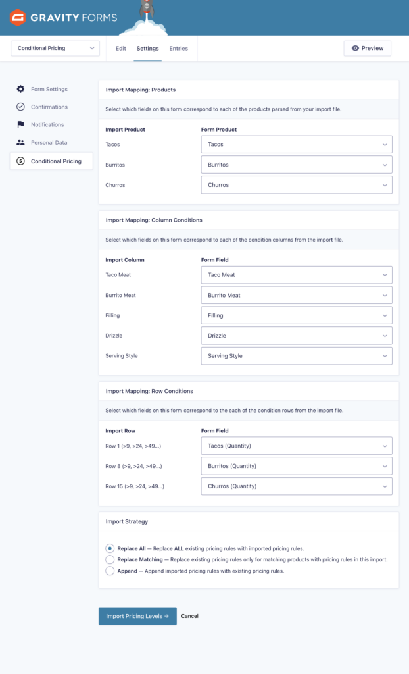Image resolution: width=409 pixels, height=674 pixels.
Task: Choose the Replace Matching option
Action: tap(109, 559)
